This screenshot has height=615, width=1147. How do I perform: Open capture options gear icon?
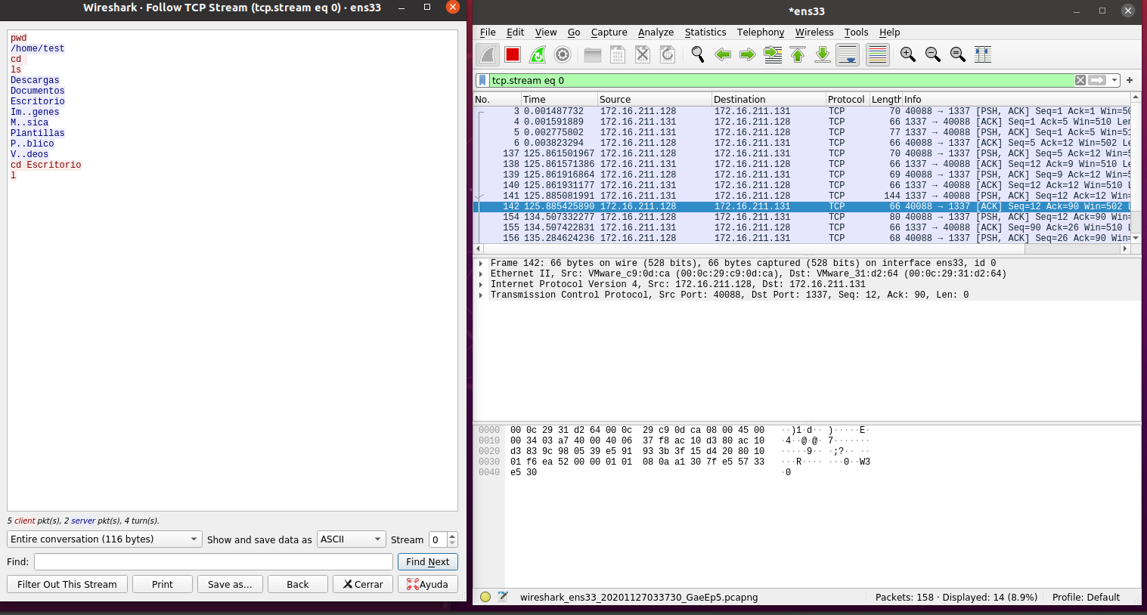[x=563, y=54]
